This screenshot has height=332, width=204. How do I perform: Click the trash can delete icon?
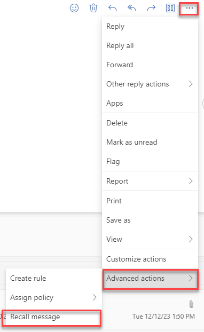point(93,8)
